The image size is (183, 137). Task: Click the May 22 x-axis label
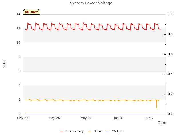coord(23,118)
